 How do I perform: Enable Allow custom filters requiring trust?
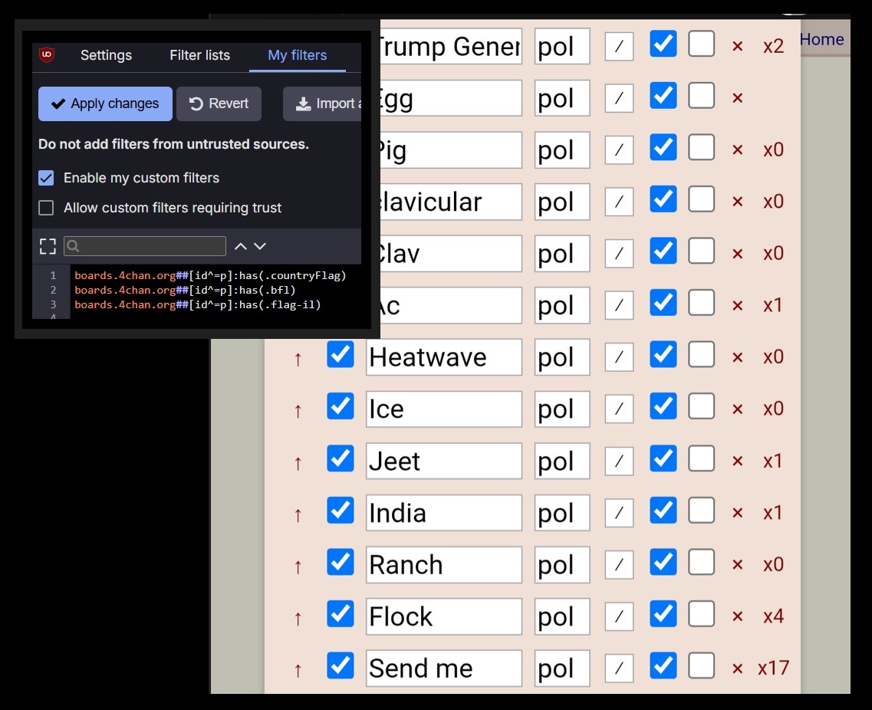46,208
